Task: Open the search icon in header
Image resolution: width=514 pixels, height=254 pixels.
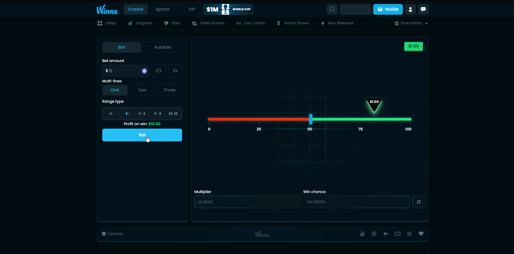Action: (332, 9)
